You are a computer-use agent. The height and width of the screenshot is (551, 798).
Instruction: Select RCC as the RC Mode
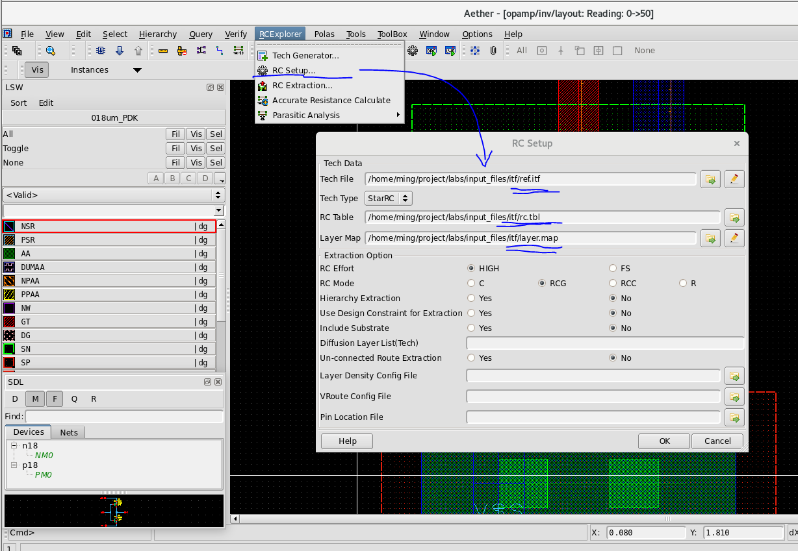point(613,283)
